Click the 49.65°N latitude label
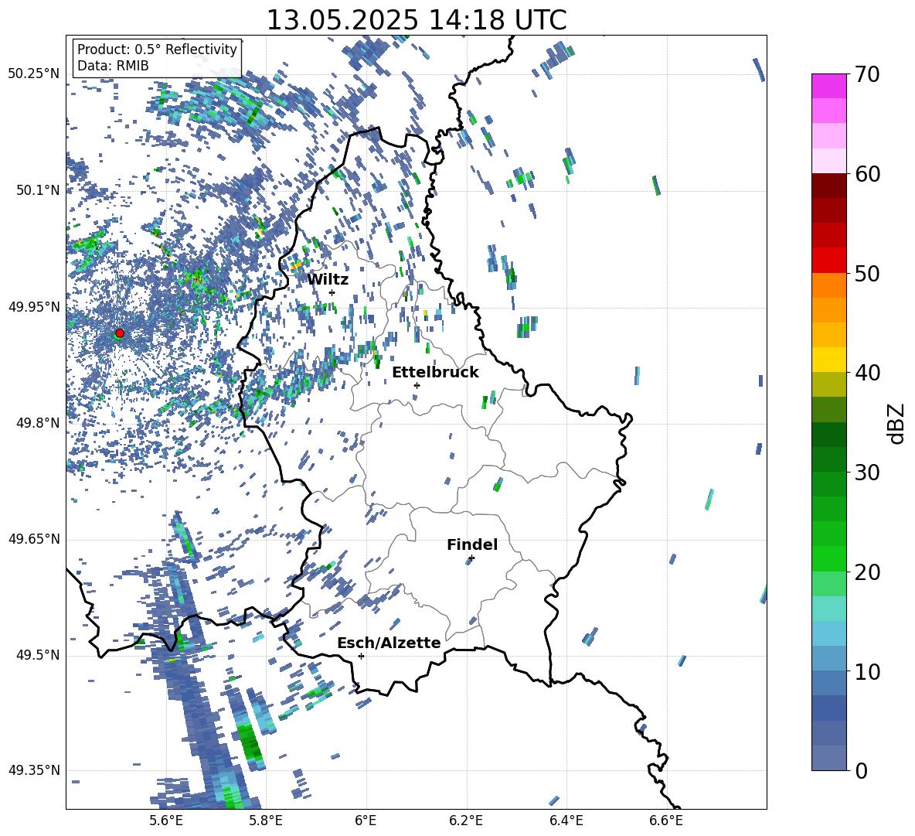915x836 pixels. click(x=34, y=539)
